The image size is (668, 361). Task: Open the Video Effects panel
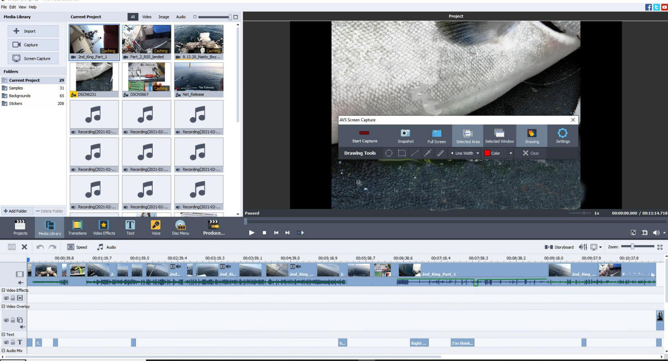(x=104, y=227)
